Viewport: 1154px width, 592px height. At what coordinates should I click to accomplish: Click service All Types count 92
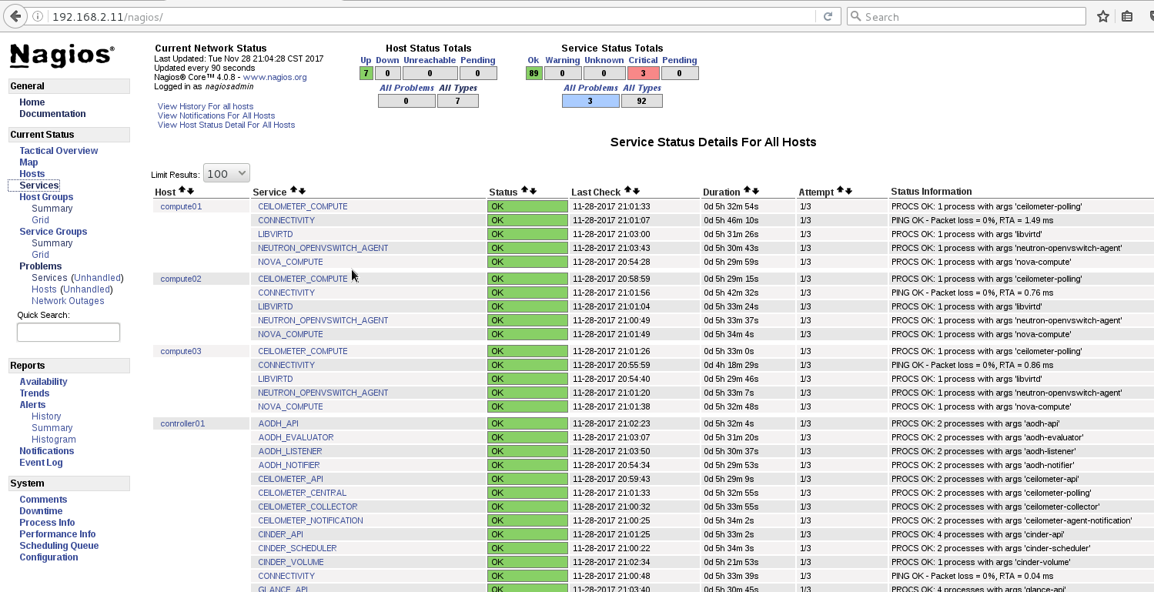[642, 100]
